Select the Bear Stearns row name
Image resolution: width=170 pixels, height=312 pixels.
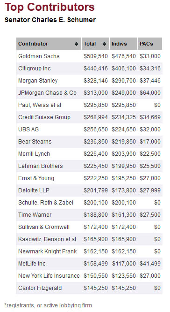pyautogui.click(x=35, y=142)
